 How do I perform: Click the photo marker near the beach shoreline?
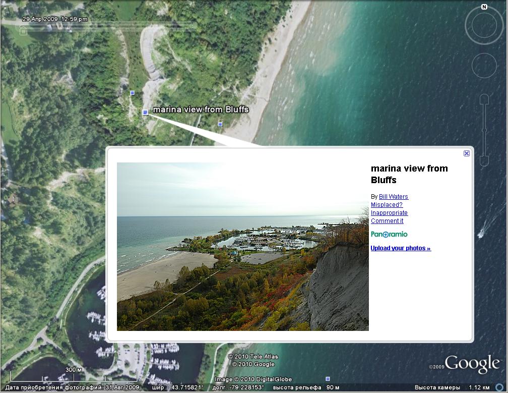pyautogui.click(x=220, y=124)
